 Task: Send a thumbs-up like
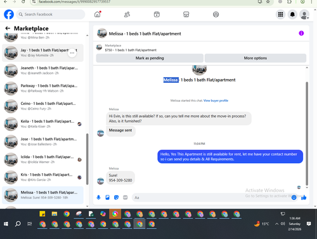[304, 197]
